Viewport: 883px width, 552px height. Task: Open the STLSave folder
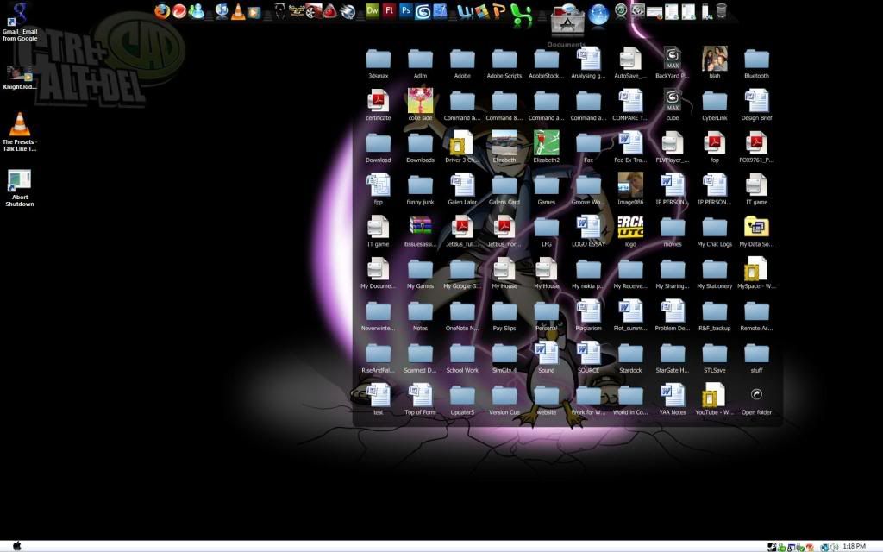coord(715,359)
